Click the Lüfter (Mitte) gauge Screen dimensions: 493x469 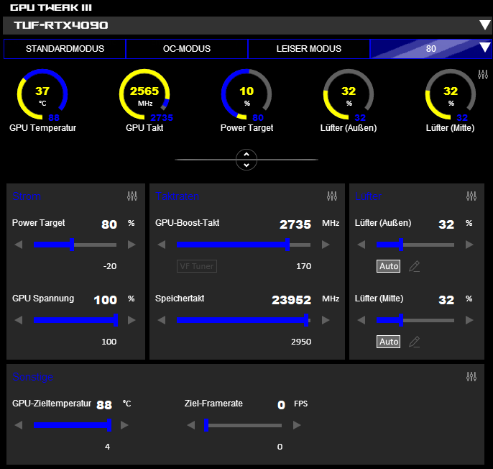tap(450, 94)
